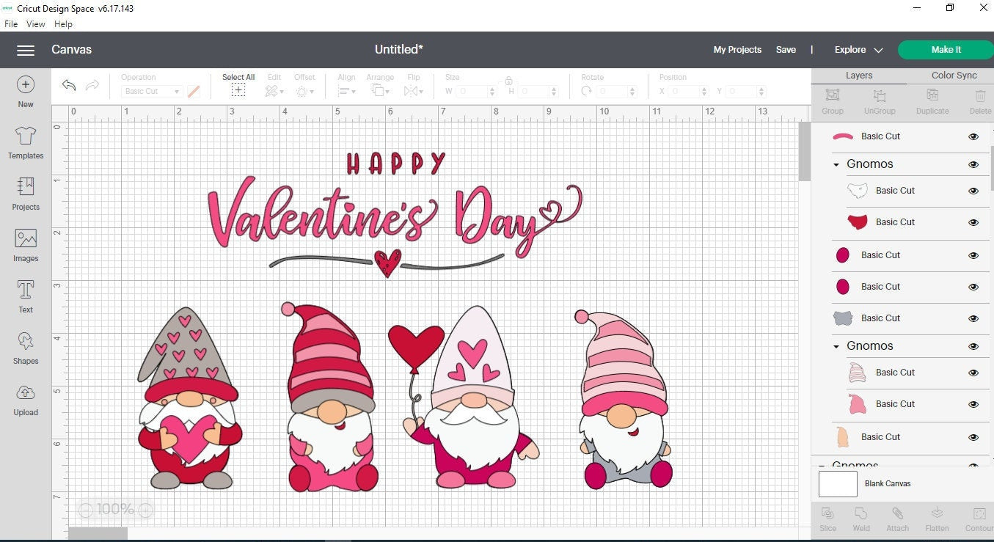This screenshot has height=542, width=994.
Task: Open the hamburger main menu
Action: [26, 50]
